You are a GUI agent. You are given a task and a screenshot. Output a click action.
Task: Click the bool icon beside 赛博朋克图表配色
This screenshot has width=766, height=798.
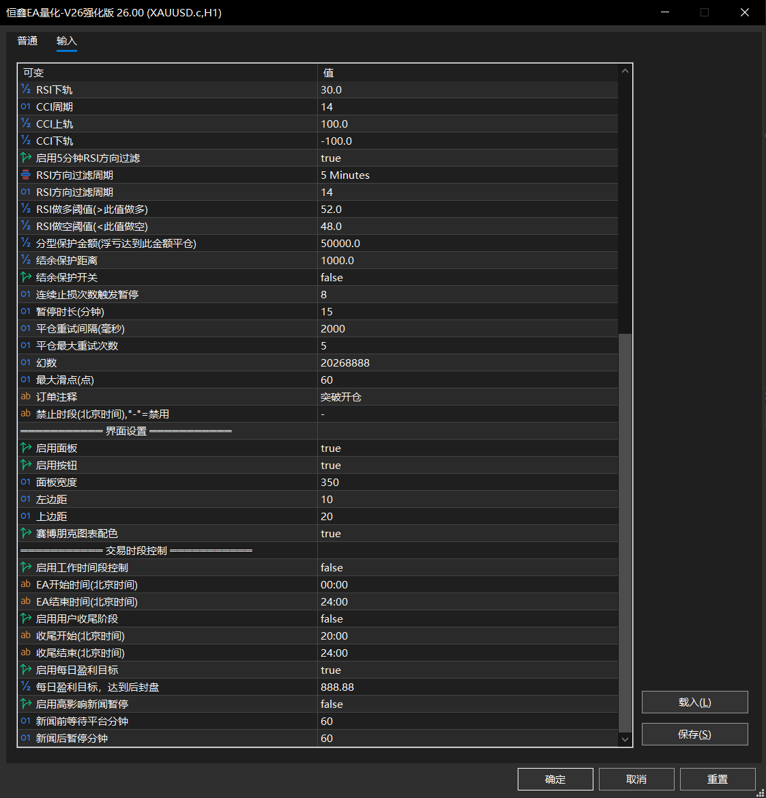[26, 533]
